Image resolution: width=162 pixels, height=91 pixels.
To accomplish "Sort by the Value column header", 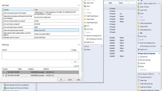I will click(x=56, y=10).
